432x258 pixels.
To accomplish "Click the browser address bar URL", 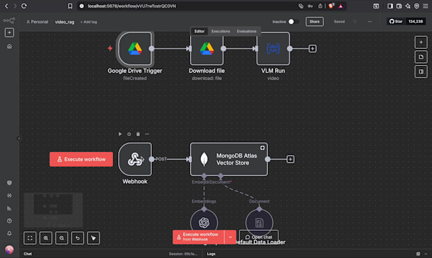I will point(132,6).
